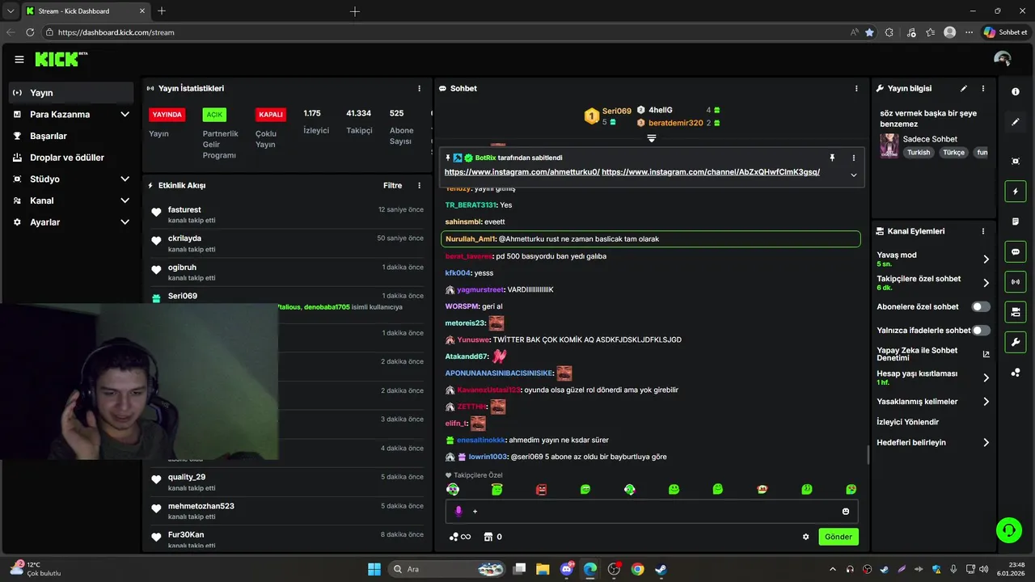
Task: Click the channel actions icon in right rail
Action: tap(1016, 311)
